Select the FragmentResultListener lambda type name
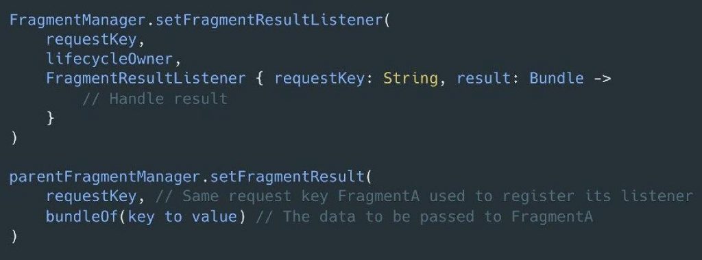The image size is (702, 260). click(x=146, y=78)
